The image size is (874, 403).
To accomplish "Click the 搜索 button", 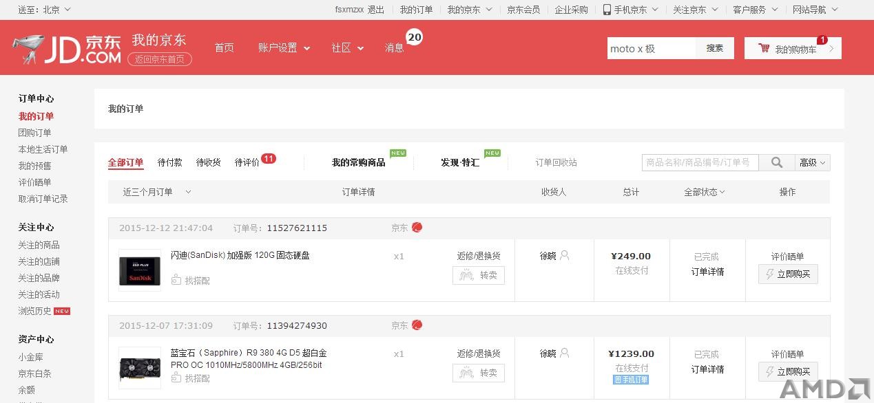I will tap(715, 48).
